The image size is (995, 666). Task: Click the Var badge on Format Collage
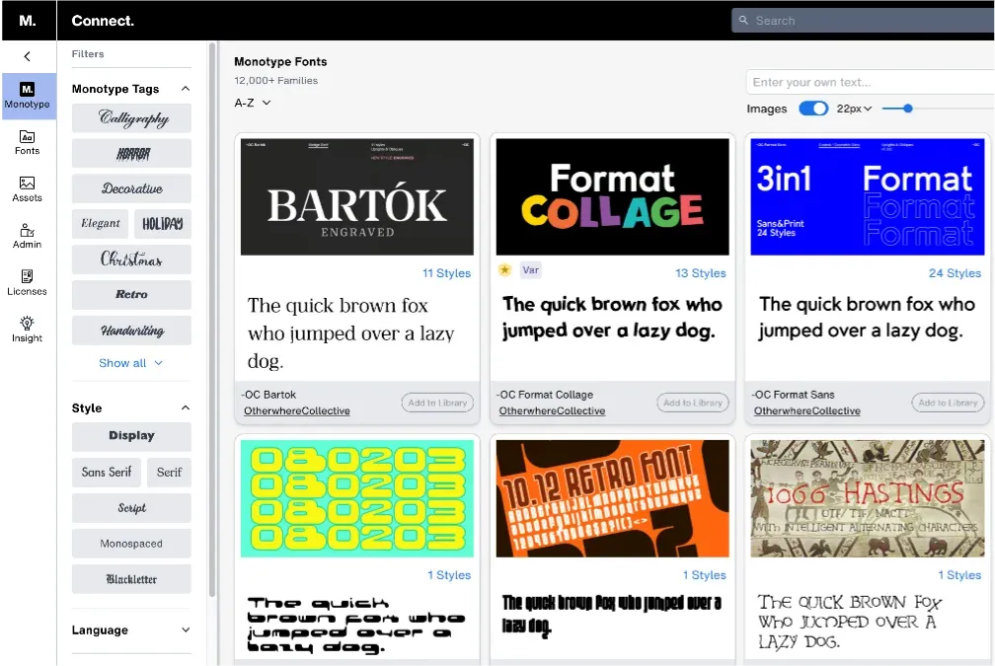[x=530, y=270]
